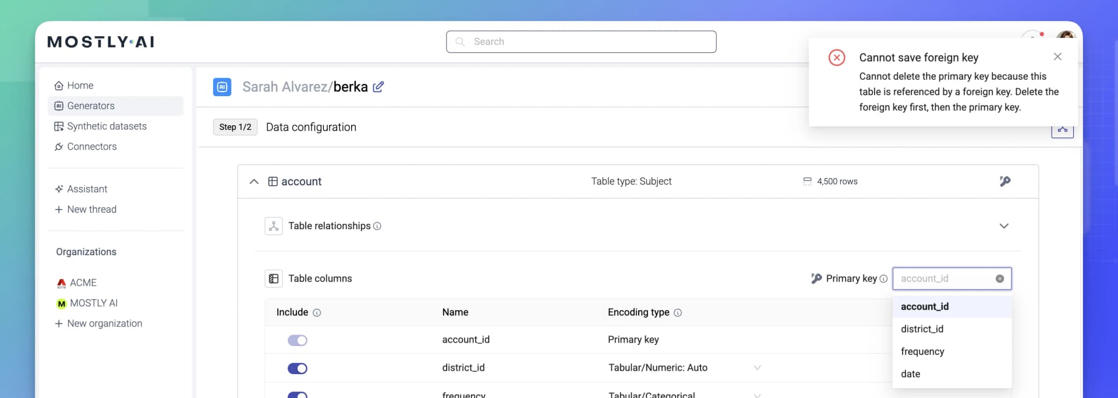
Task: Click the edit pencil icon beside berka
Action: click(378, 87)
